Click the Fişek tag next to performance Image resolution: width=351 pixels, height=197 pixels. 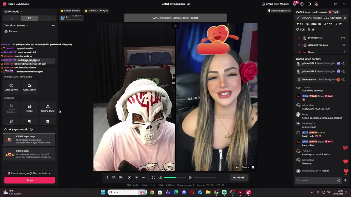[x=334, y=12]
